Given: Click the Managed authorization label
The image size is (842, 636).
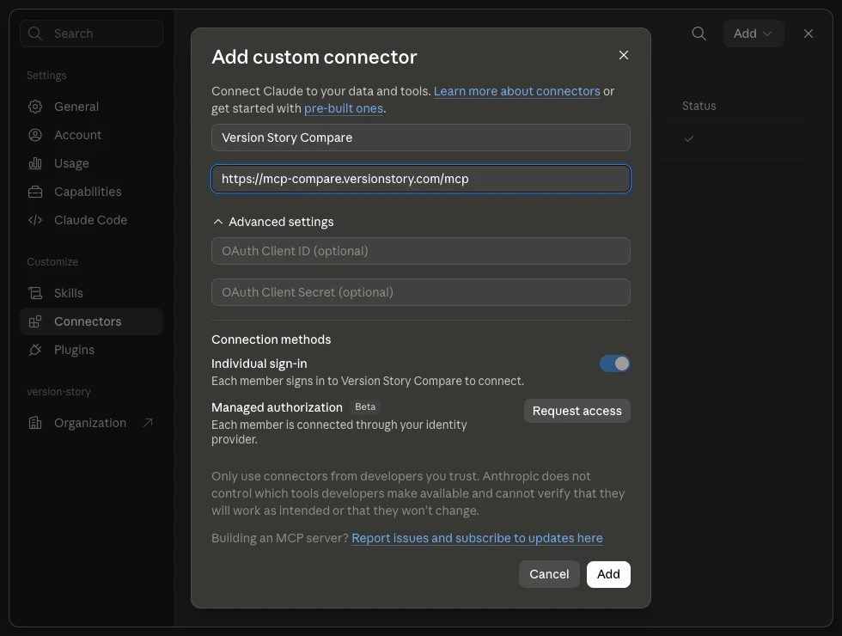Looking at the screenshot, I should coord(277,407).
